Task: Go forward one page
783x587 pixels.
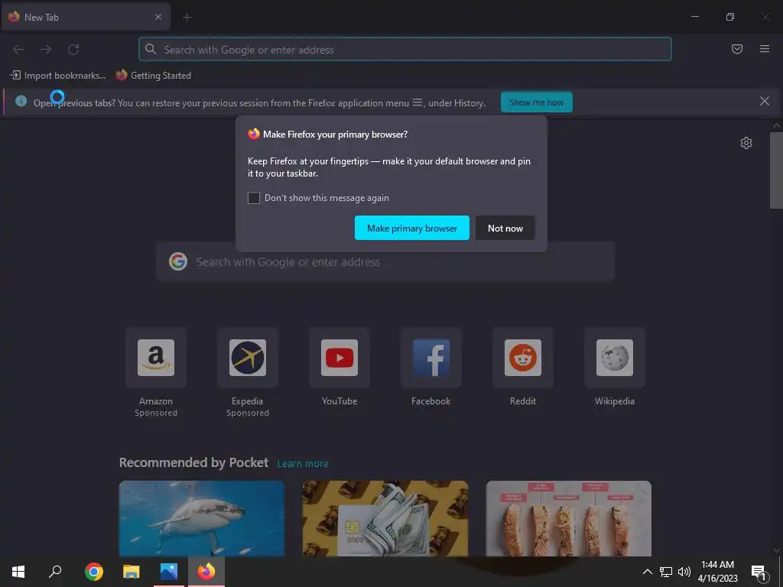Action: [x=46, y=50]
